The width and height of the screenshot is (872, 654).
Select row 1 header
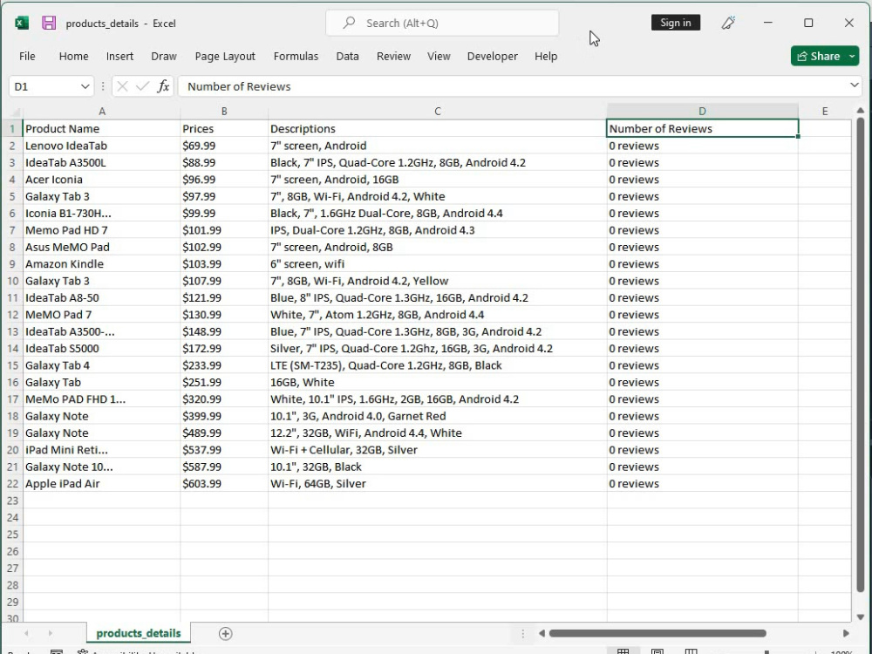12,128
